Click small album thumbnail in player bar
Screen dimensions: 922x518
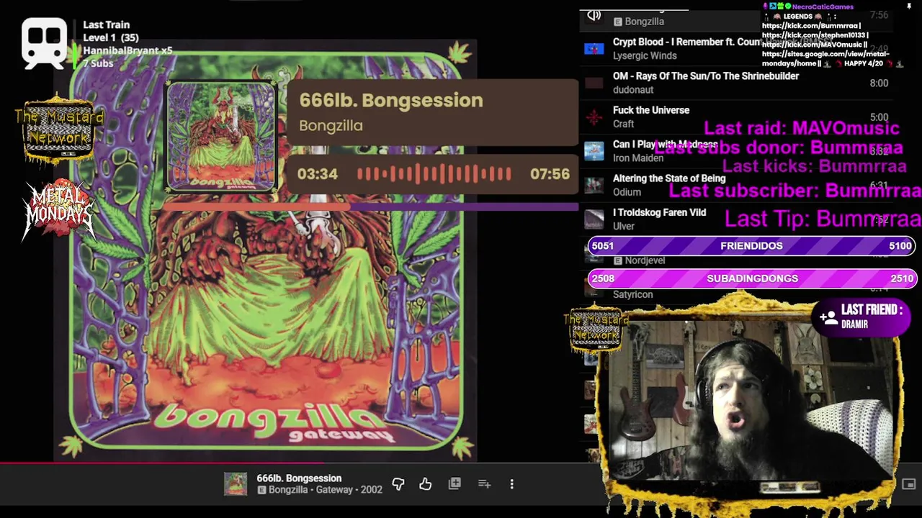(236, 484)
